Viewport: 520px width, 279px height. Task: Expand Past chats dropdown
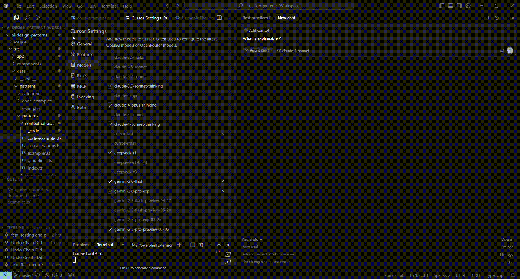tap(252, 240)
